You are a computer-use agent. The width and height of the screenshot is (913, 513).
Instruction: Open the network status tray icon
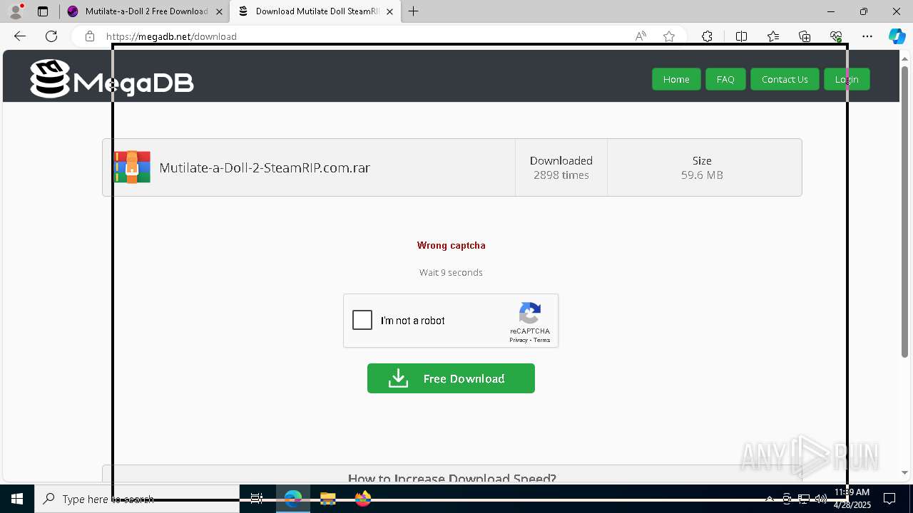804,499
